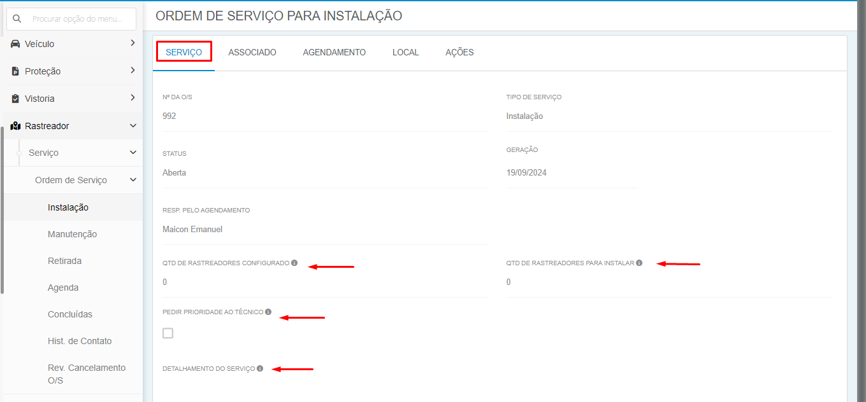Switch to the Serviço tab
The height and width of the screenshot is (402, 866).
tap(184, 52)
